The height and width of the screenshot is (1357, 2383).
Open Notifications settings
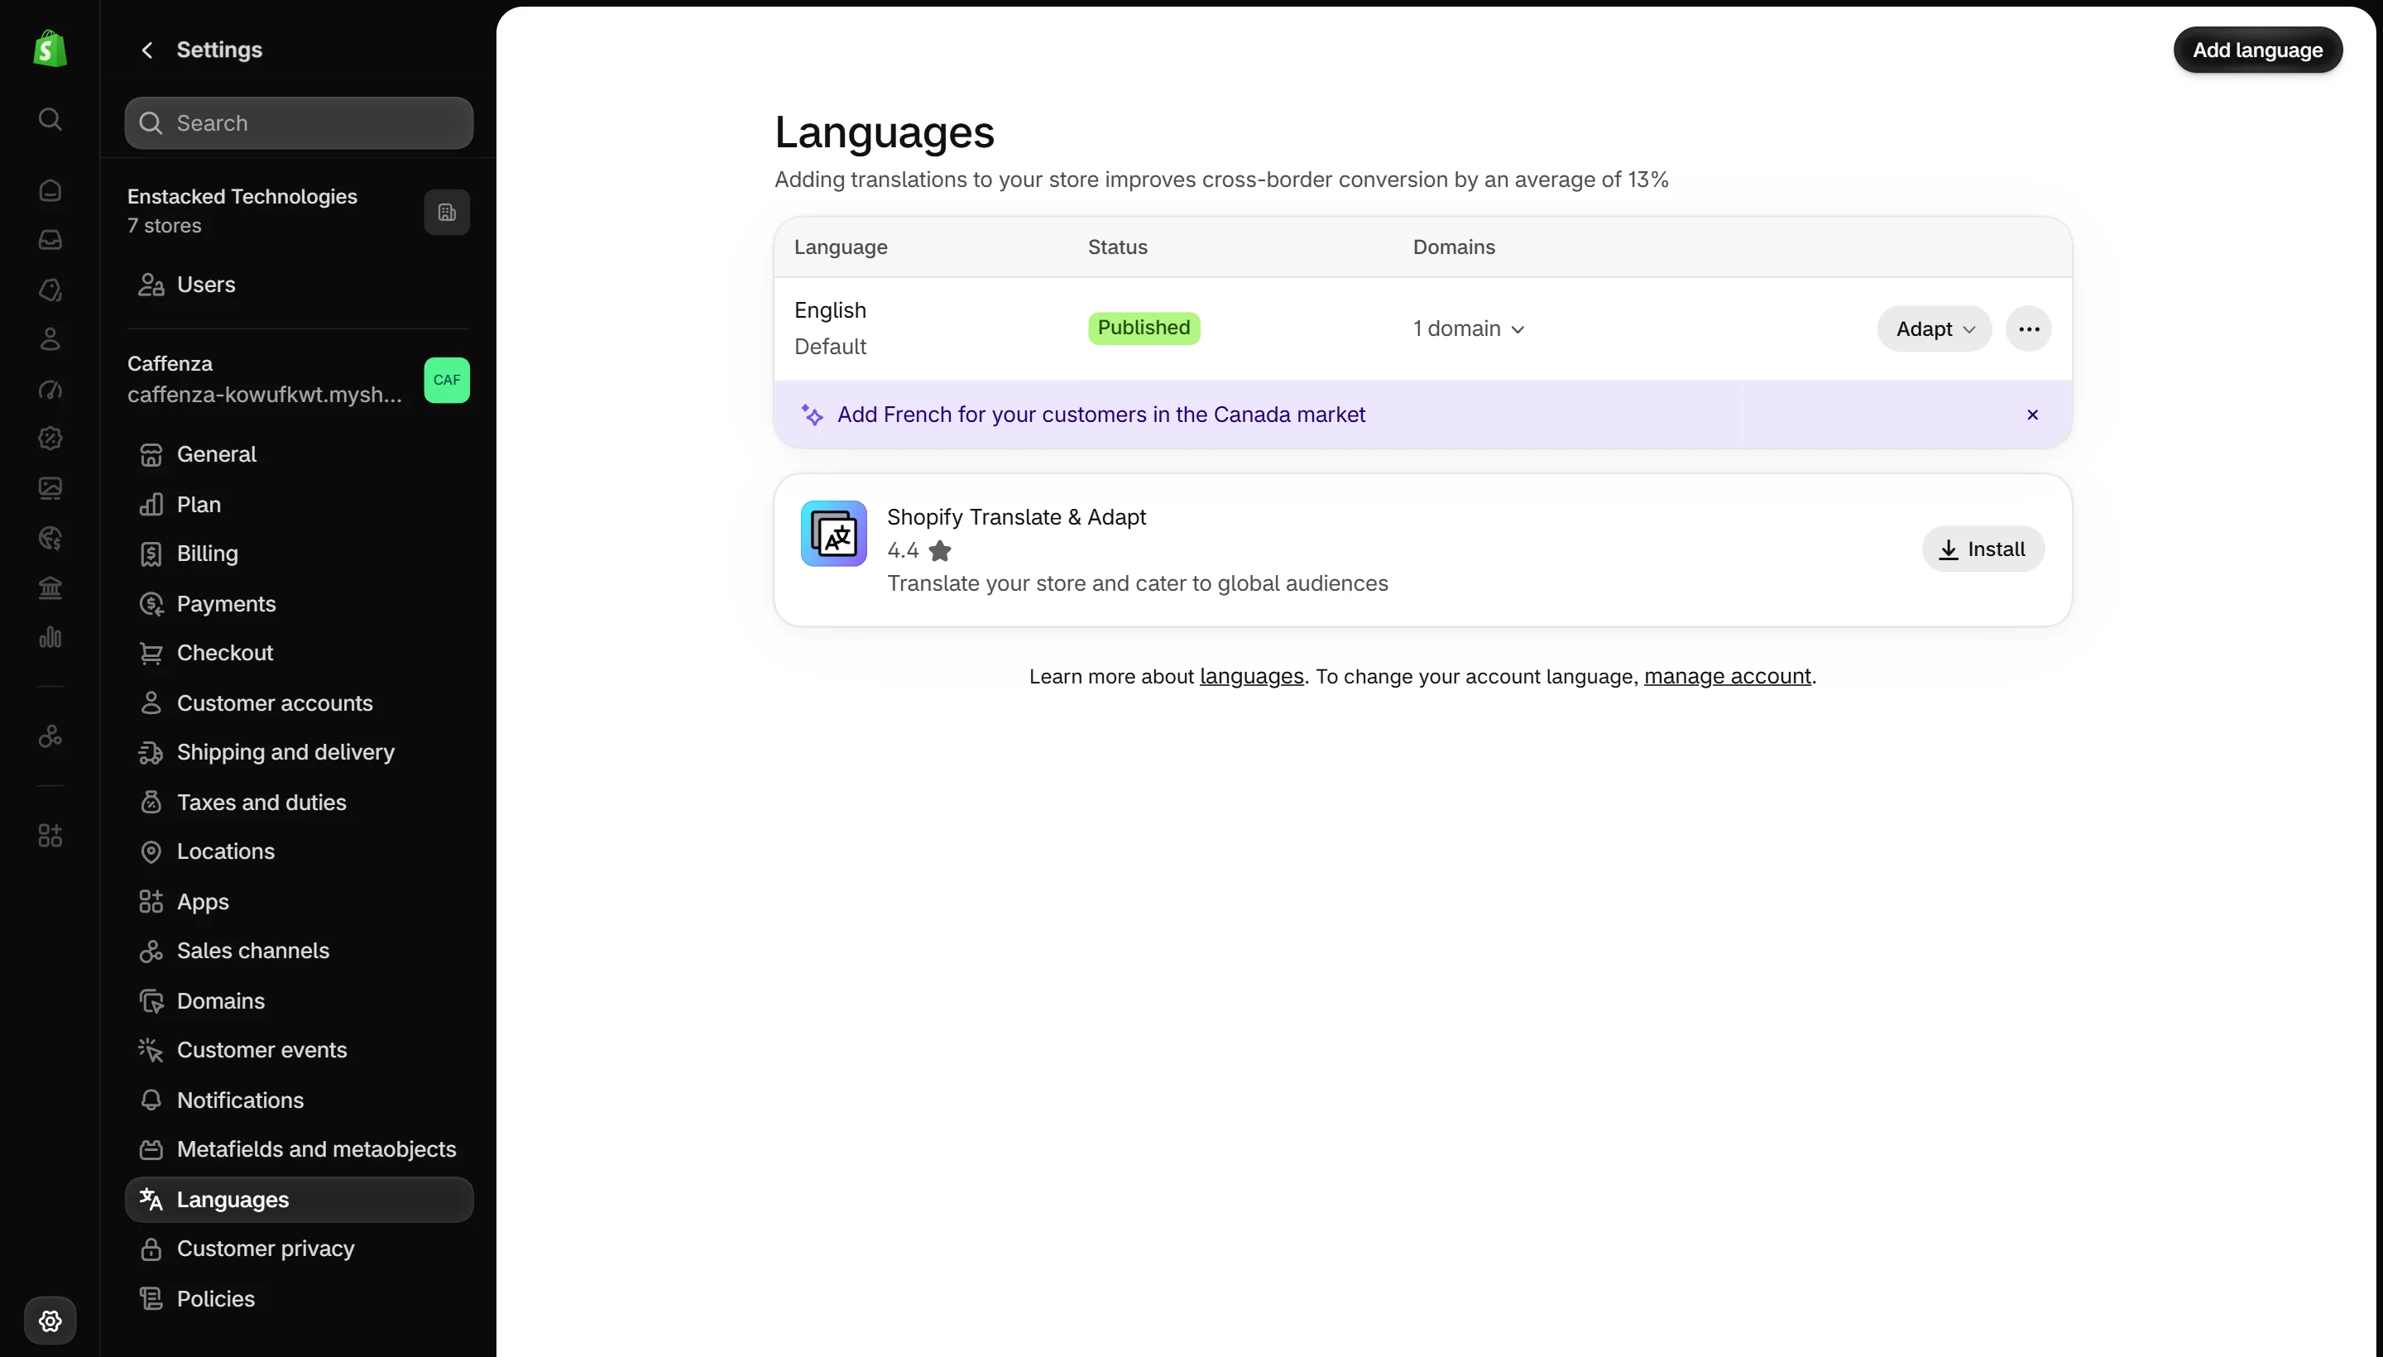pos(300,1100)
